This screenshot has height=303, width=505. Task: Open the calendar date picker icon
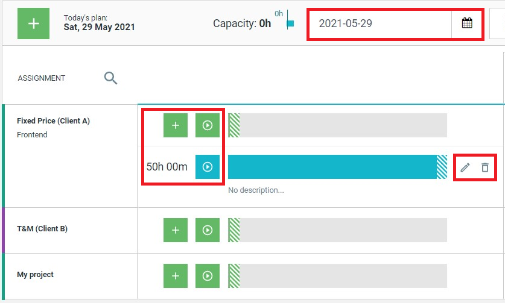(467, 23)
